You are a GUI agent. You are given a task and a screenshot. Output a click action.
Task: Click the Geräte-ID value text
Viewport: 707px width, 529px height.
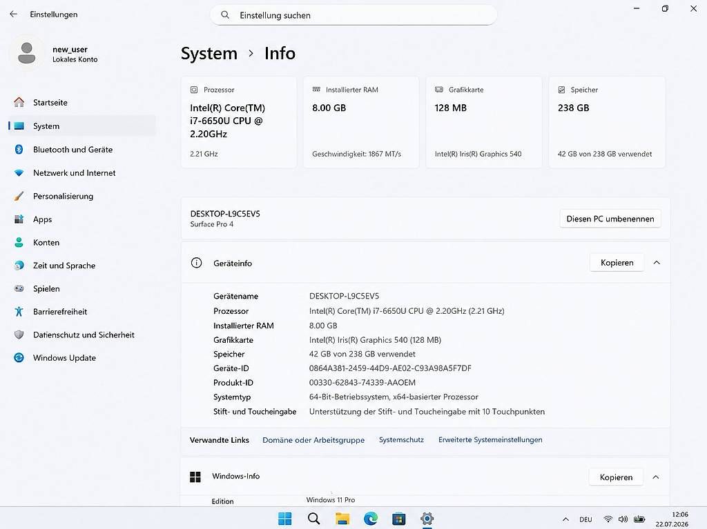tap(390, 368)
